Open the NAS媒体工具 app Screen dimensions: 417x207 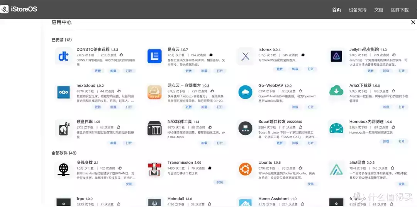(220, 143)
